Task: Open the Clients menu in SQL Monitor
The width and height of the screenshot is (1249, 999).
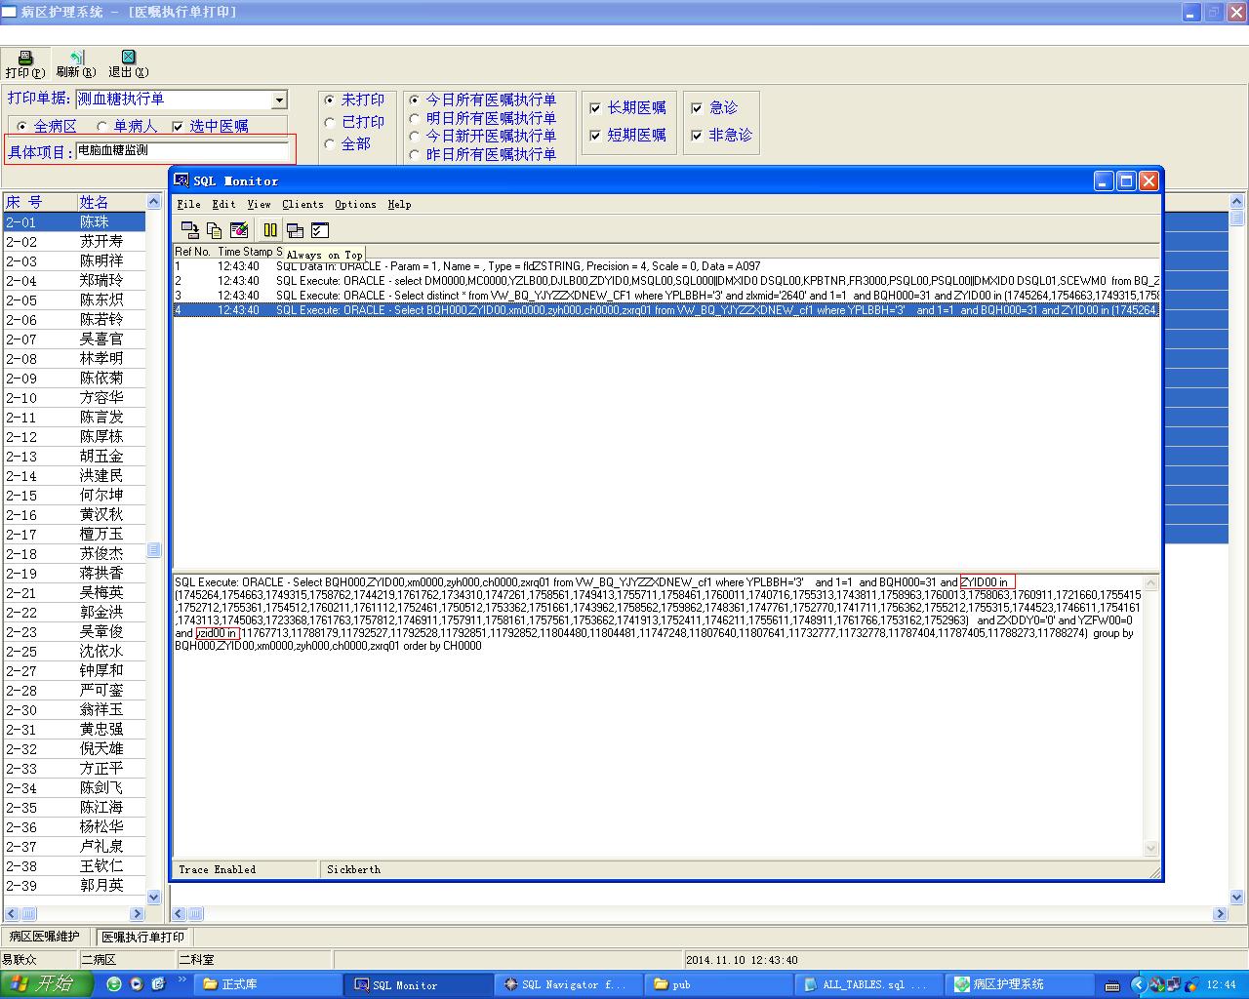Action: tap(302, 205)
